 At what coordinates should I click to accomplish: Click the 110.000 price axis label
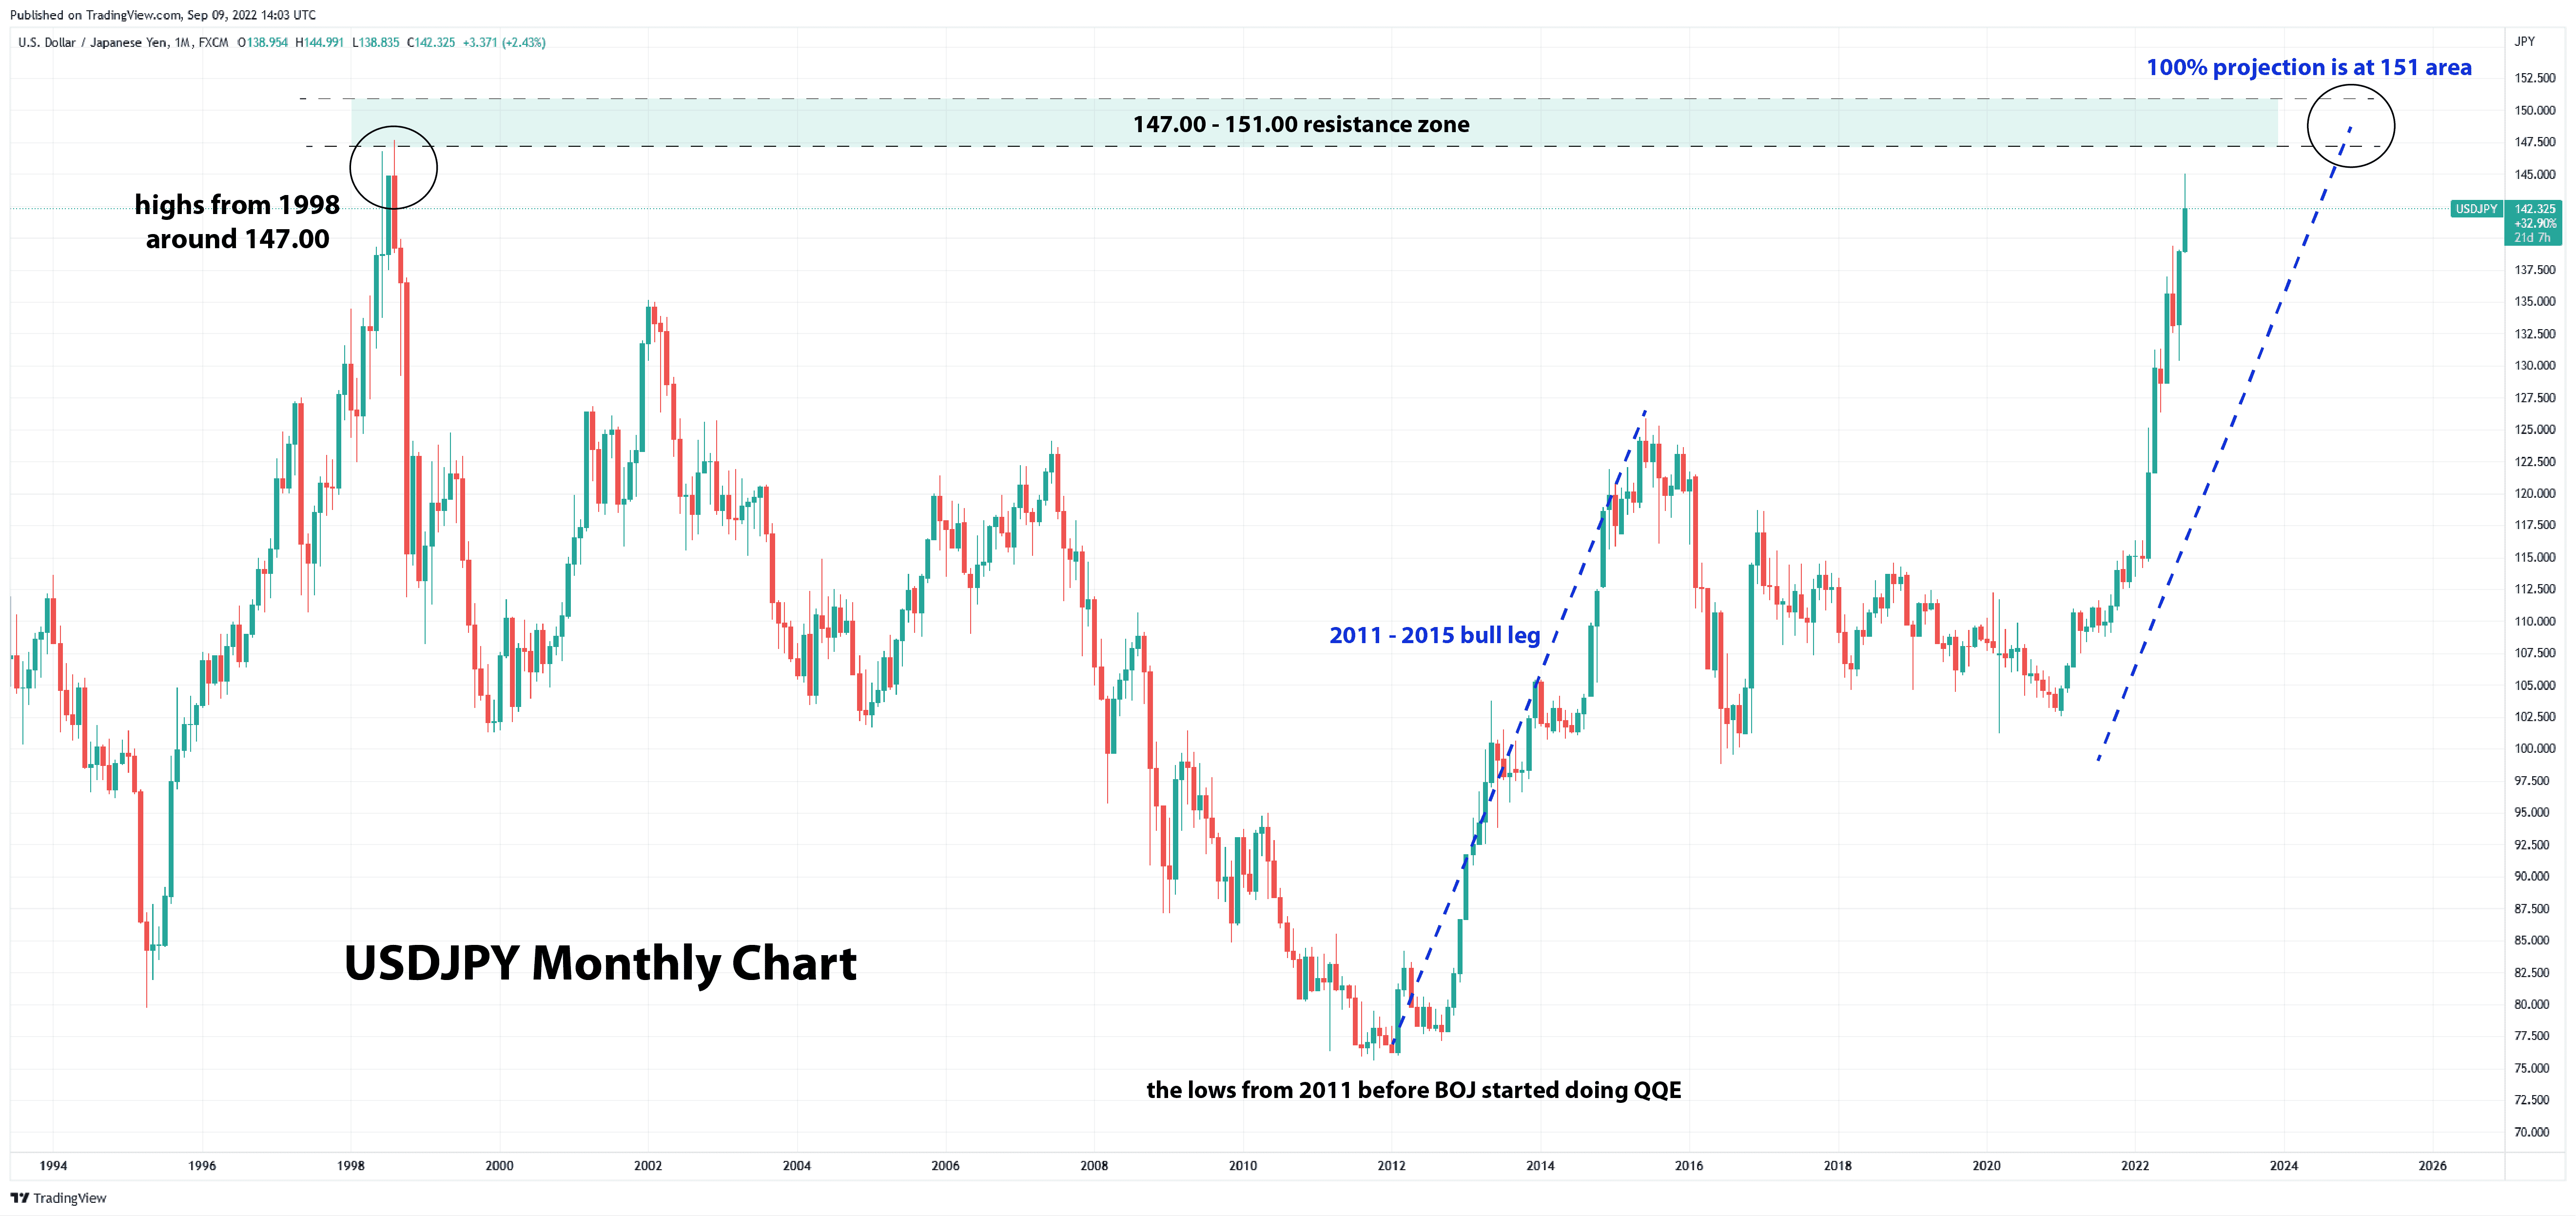click(2535, 621)
